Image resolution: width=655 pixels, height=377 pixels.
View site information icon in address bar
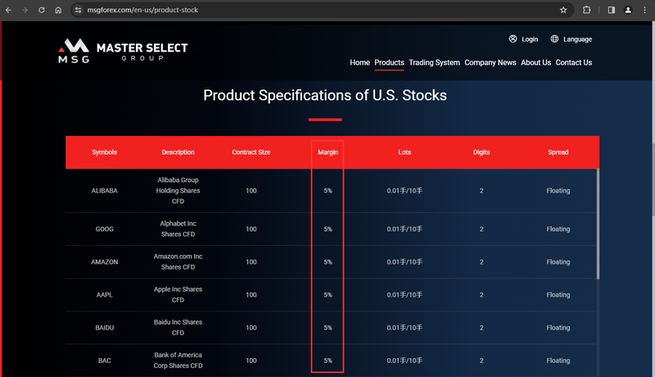pos(78,10)
